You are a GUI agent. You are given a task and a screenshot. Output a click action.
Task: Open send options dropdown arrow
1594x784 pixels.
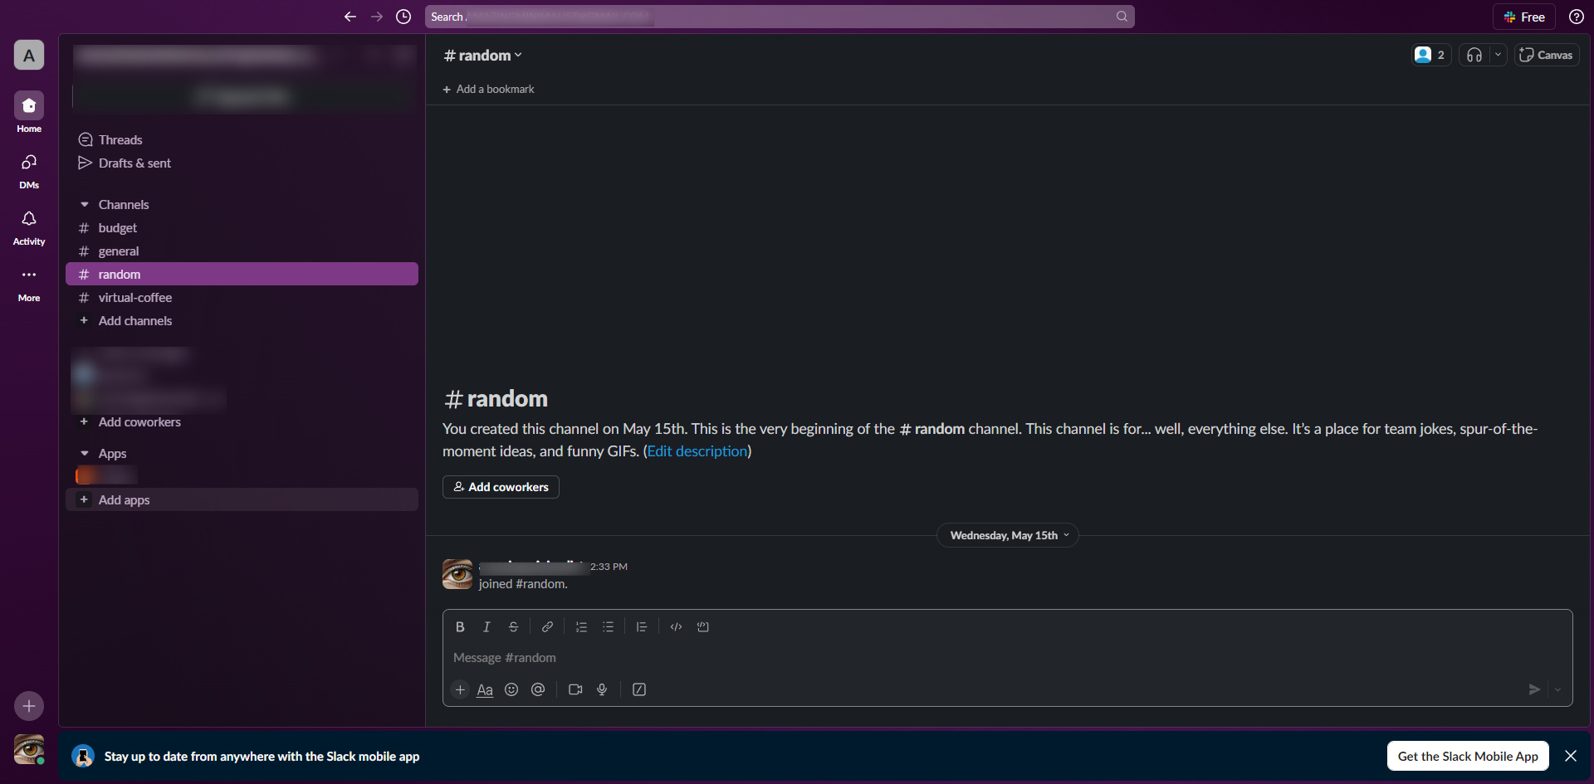click(1557, 689)
